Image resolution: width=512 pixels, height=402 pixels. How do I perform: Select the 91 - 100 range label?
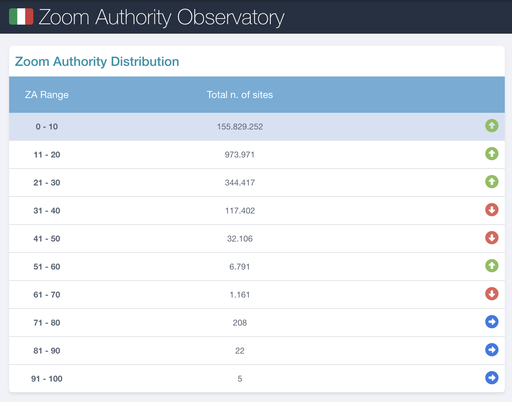point(47,379)
